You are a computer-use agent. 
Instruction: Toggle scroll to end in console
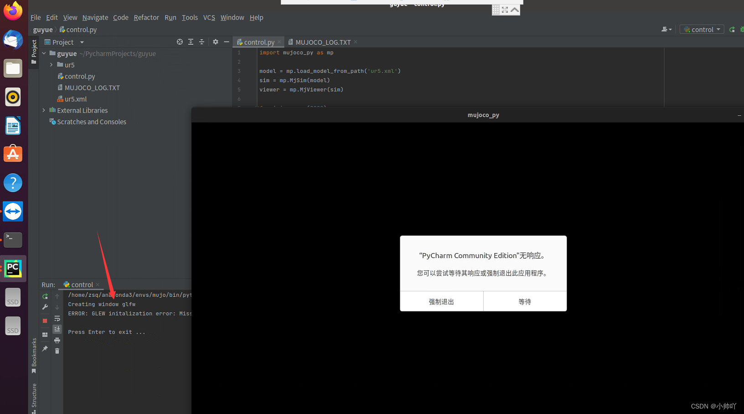(57, 329)
